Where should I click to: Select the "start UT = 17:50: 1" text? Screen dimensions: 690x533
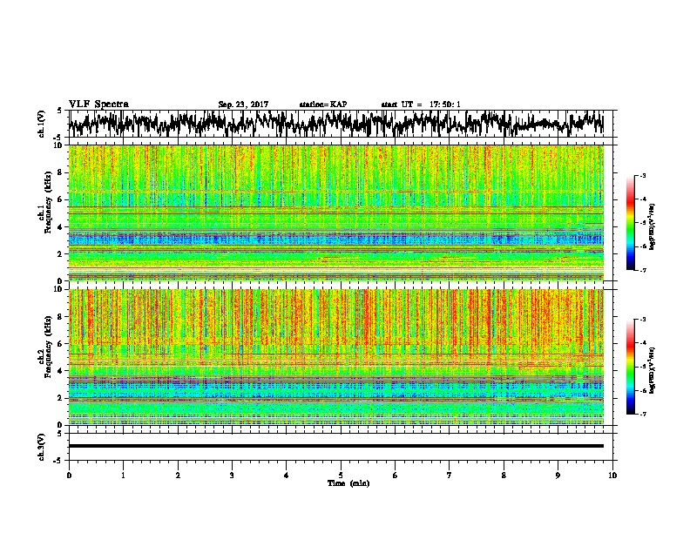tap(421, 105)
